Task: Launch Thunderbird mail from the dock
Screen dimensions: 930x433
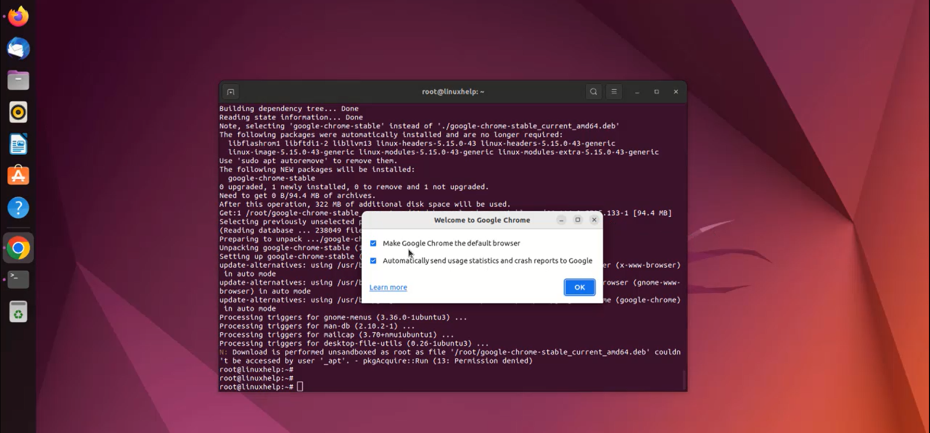Action: (x=19, y=49)
